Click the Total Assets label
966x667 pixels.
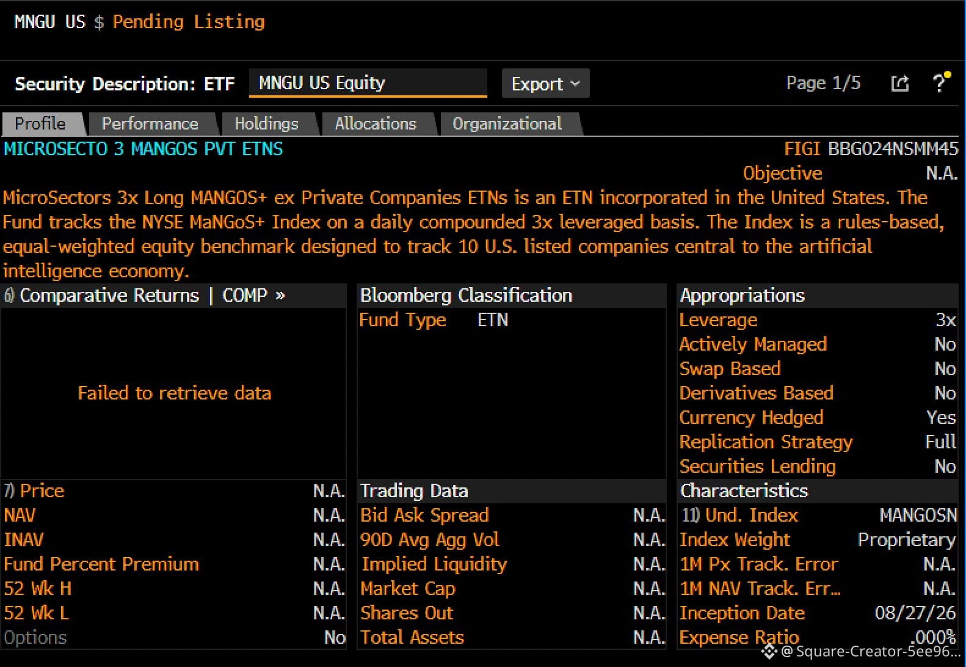click(412, 638)
